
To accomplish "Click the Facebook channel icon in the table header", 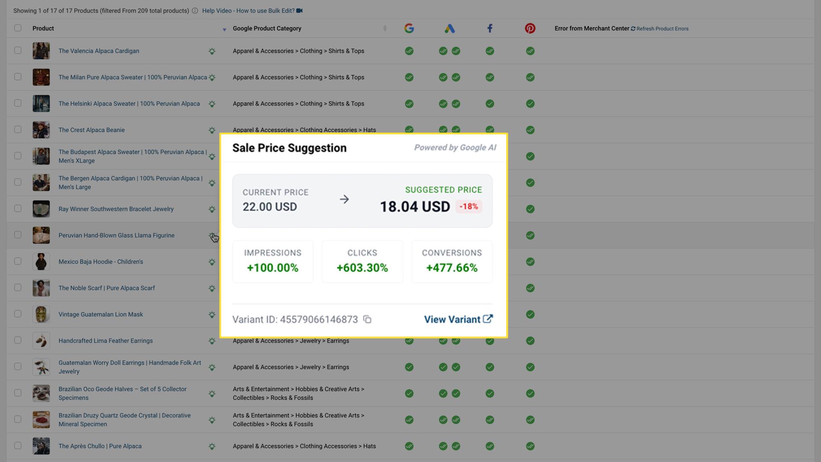I will tap(490, 28).
